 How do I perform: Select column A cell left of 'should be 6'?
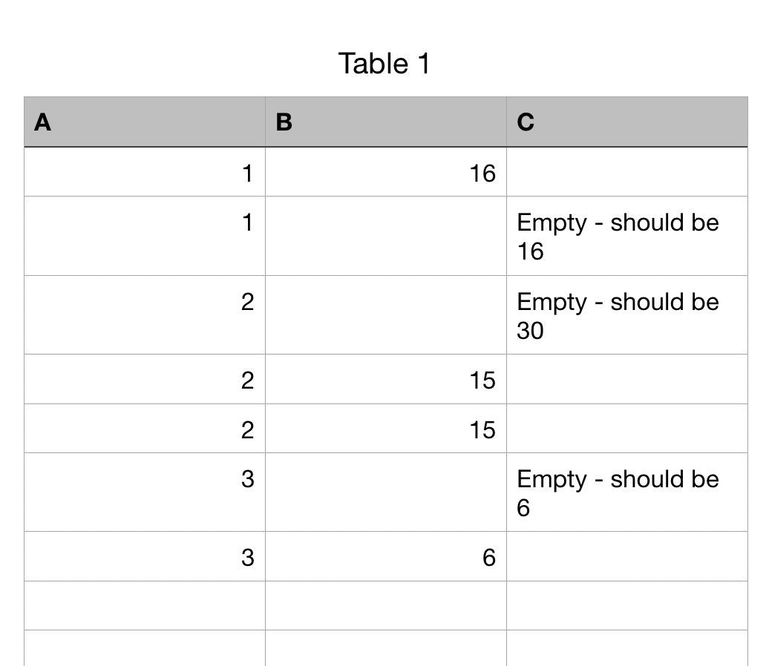click(145, 492)
